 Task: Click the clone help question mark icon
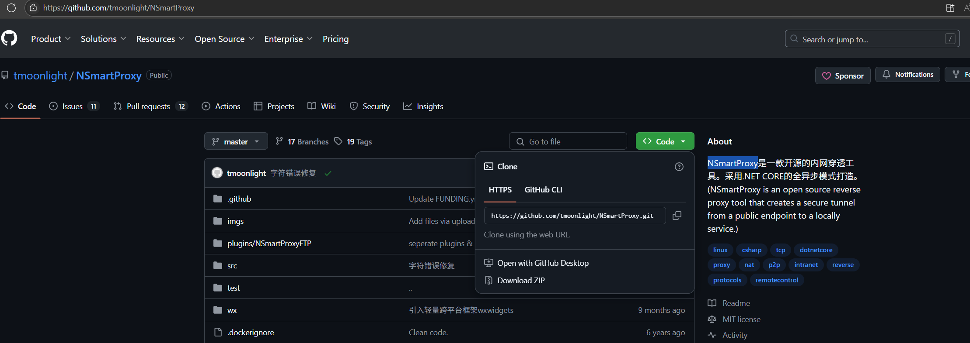coord(679,167)
